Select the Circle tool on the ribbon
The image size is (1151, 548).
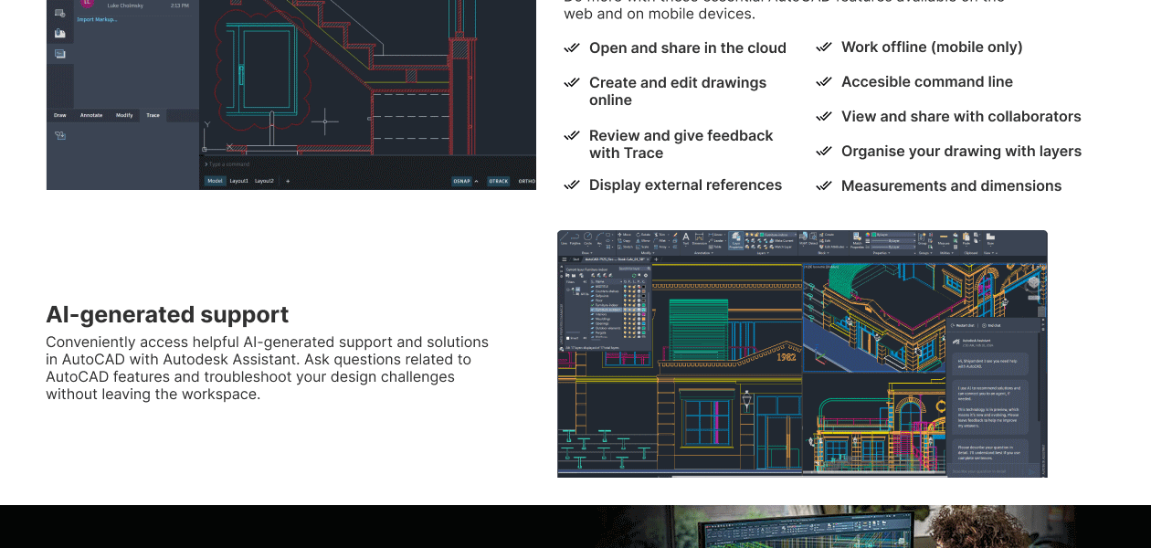pyautogui.click(x=586, y=238)
